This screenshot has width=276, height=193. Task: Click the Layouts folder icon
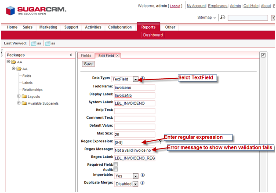tap(24, 96)
